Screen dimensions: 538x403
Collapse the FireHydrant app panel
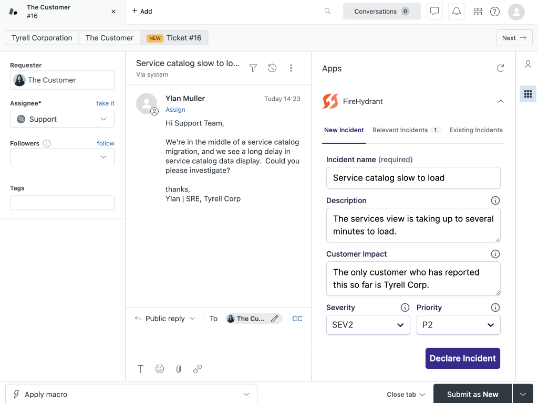pyautogui.click(x=500, y=101)
